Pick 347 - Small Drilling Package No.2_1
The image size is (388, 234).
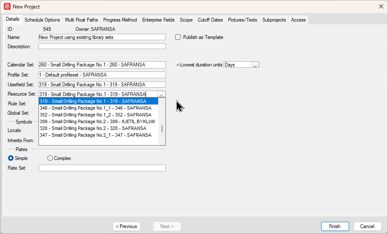point(95,135)
